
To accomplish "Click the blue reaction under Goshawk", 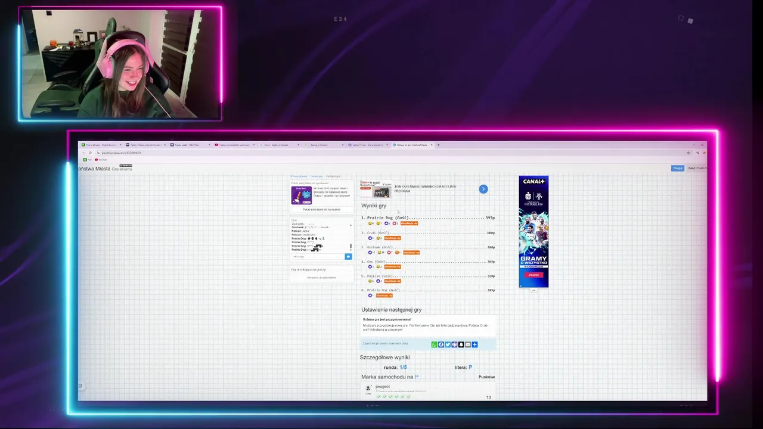I will pyautogui.click(x=370, y=253).
